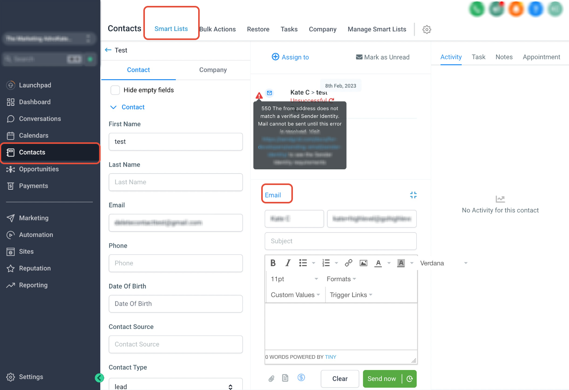The height and width of the screenshot is (390, 569).
Task: Enable the Hide empty fields checkbox
Action: click(x=115, y=90)
